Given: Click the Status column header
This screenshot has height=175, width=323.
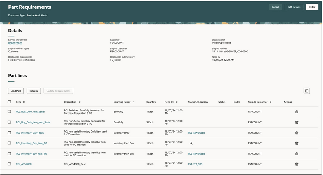Looking at the screenshot, I should [x=222, y=102].
